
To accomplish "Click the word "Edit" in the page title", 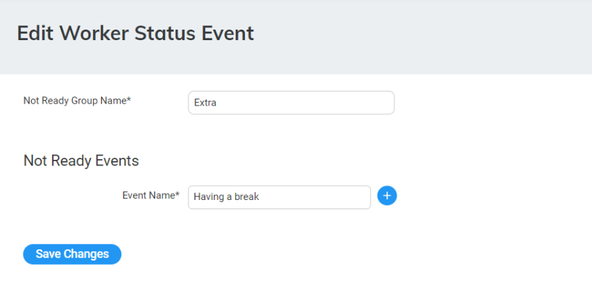I will (32, 33).
